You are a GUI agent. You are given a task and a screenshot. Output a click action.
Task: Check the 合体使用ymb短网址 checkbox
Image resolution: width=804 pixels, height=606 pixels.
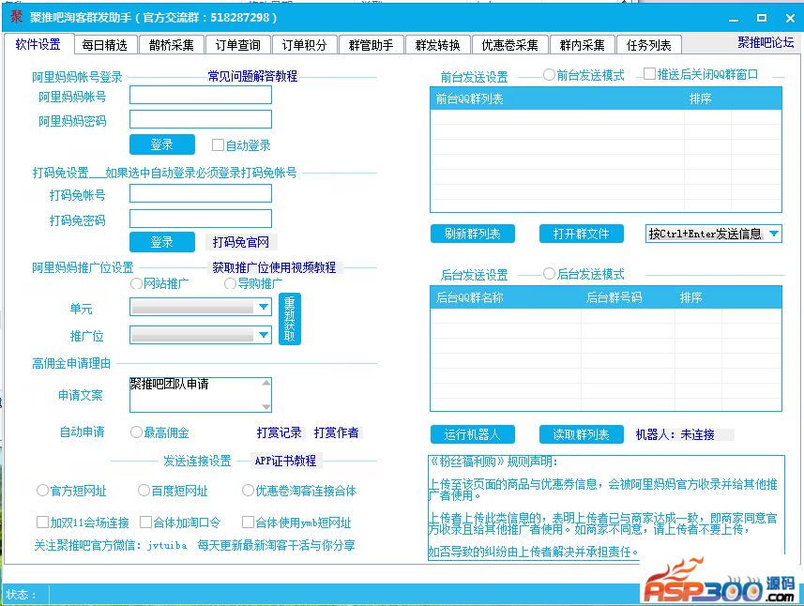[x=249, y=522]
